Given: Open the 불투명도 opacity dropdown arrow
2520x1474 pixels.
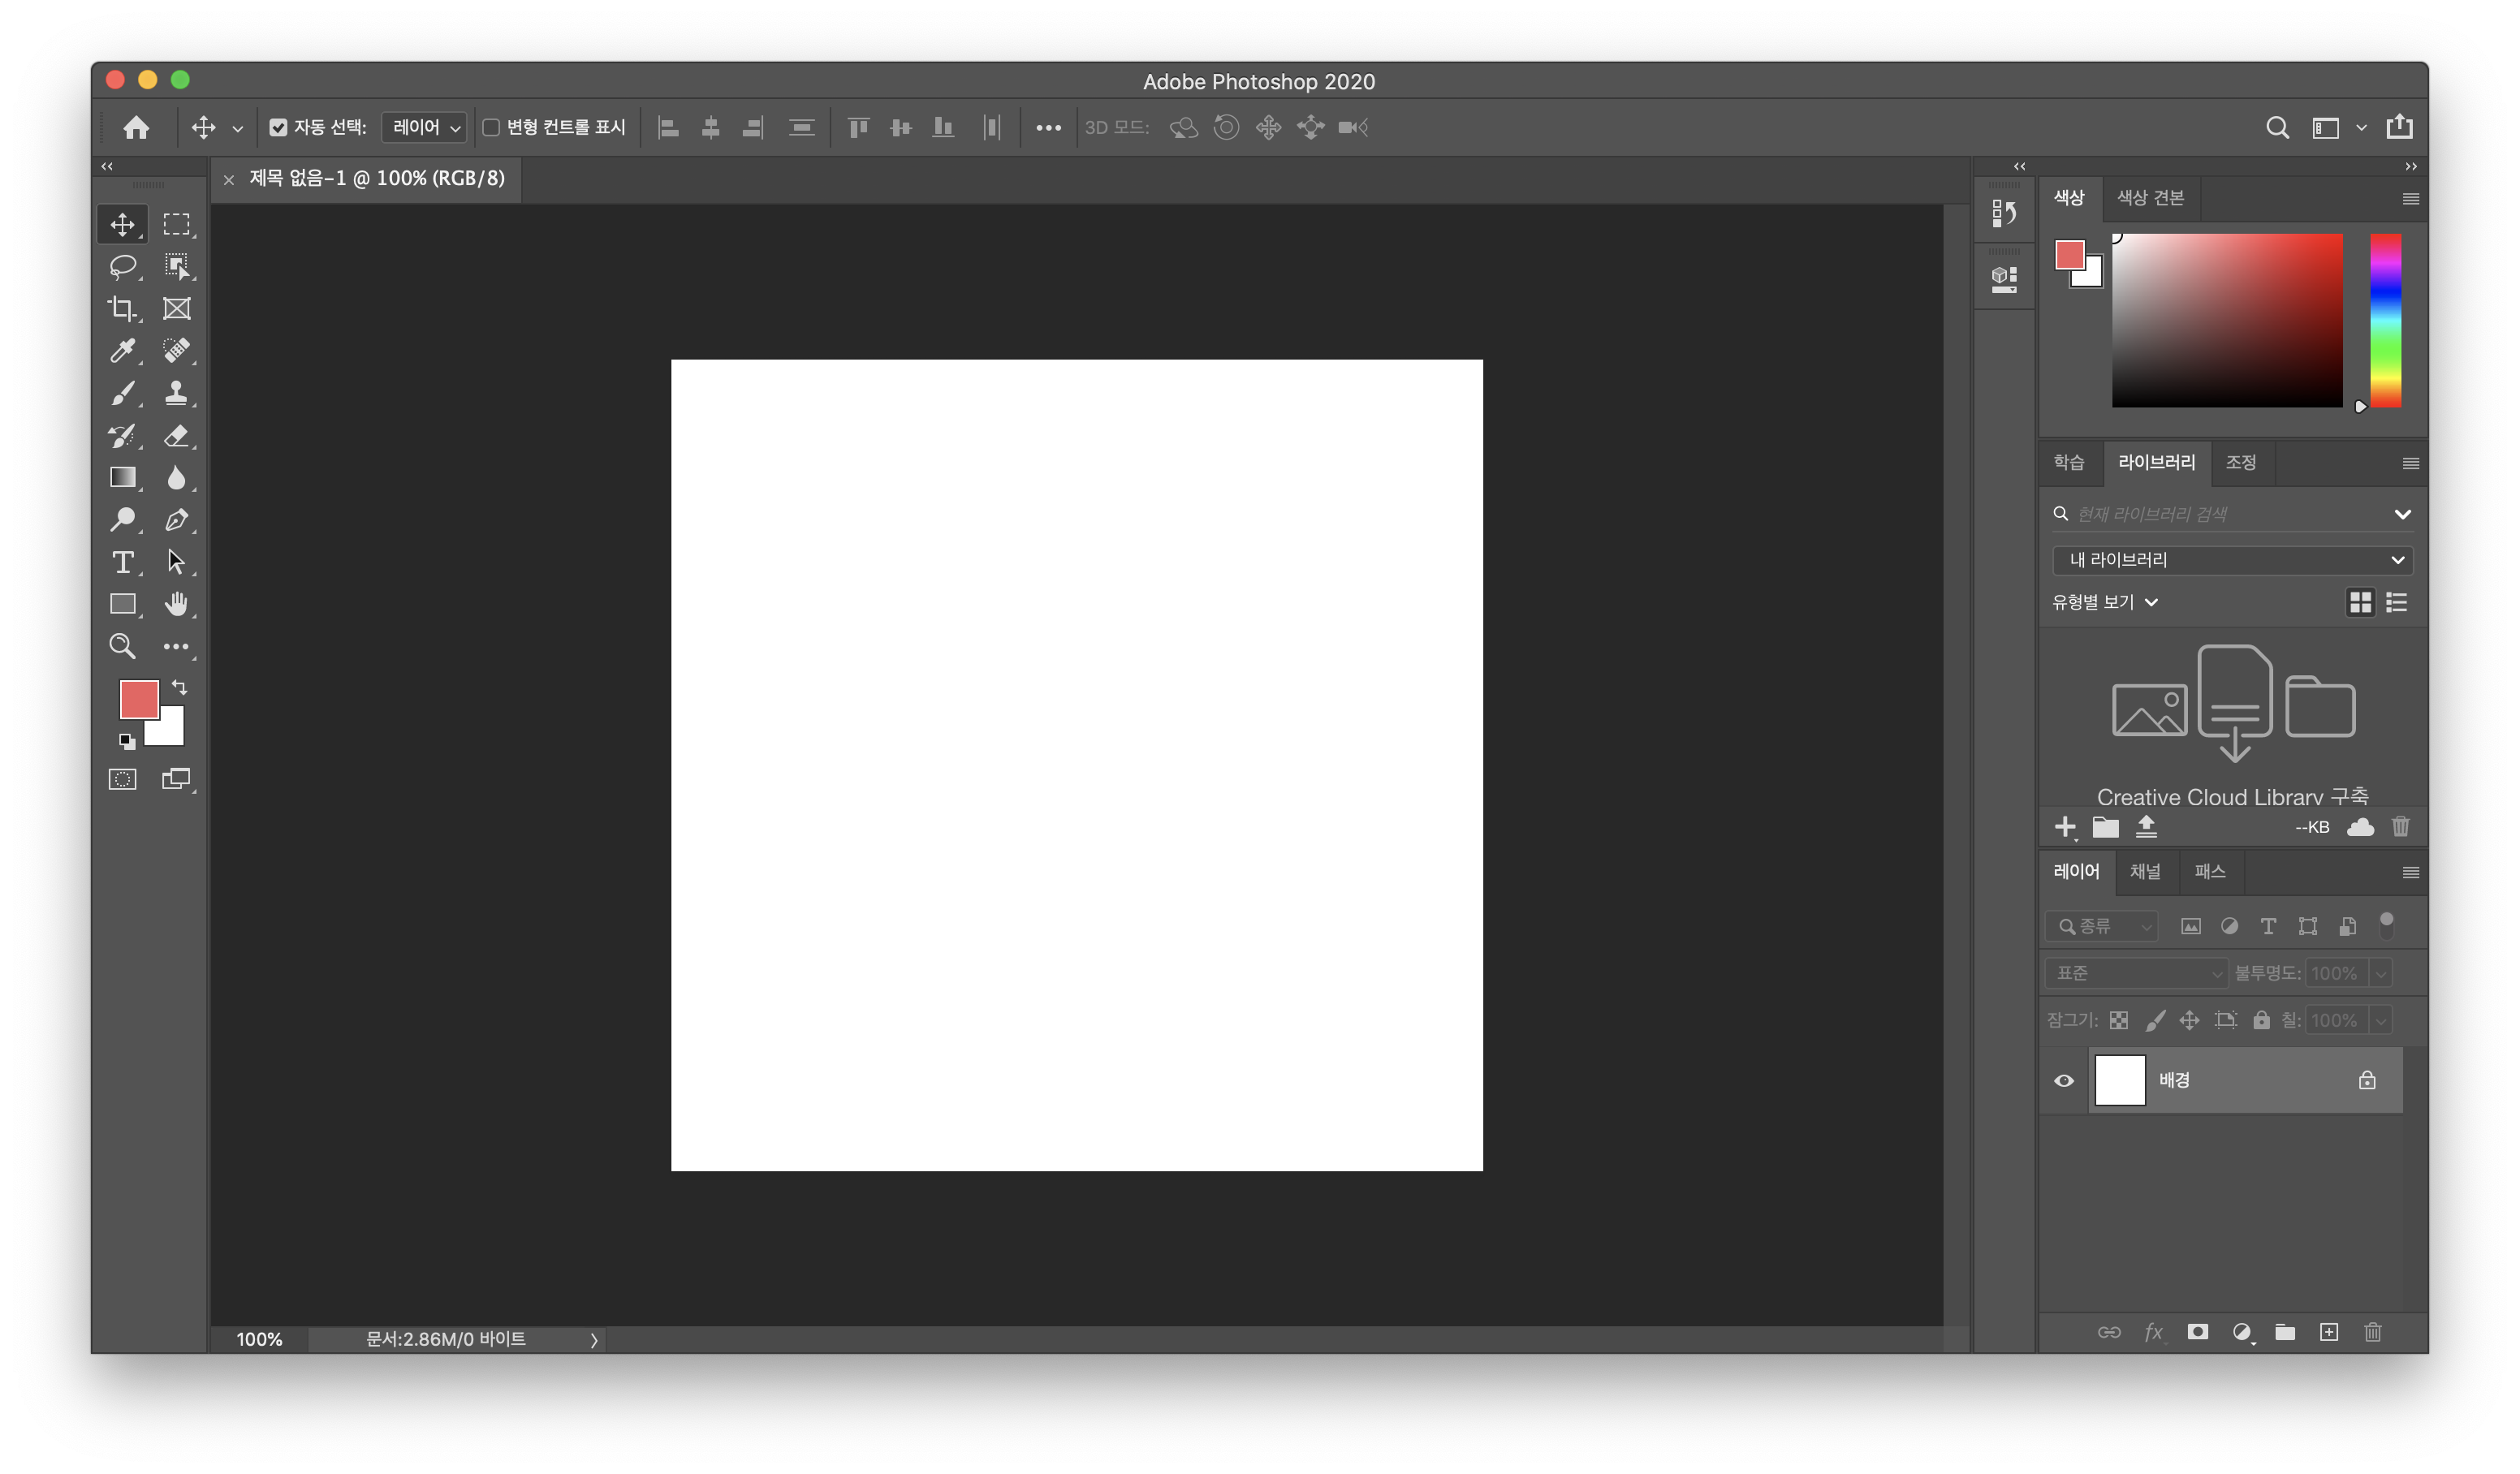Looking at the screenshot, I should click(2380, 973).
